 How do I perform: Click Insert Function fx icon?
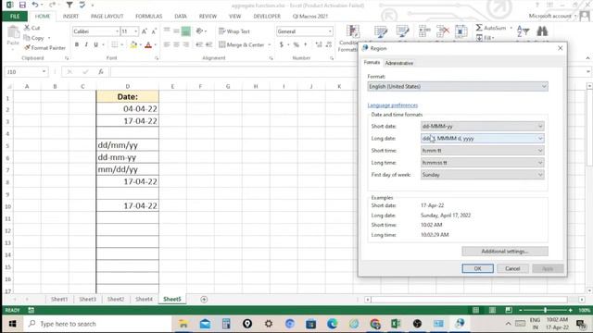101,72
